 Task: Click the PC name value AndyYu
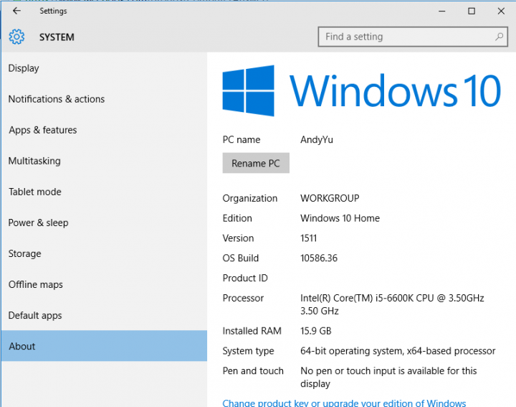click(317, 140)
